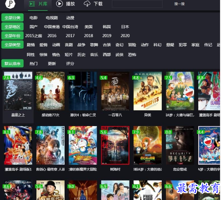Filter region by 美国

pyautogui.click(x=89, y=27)
